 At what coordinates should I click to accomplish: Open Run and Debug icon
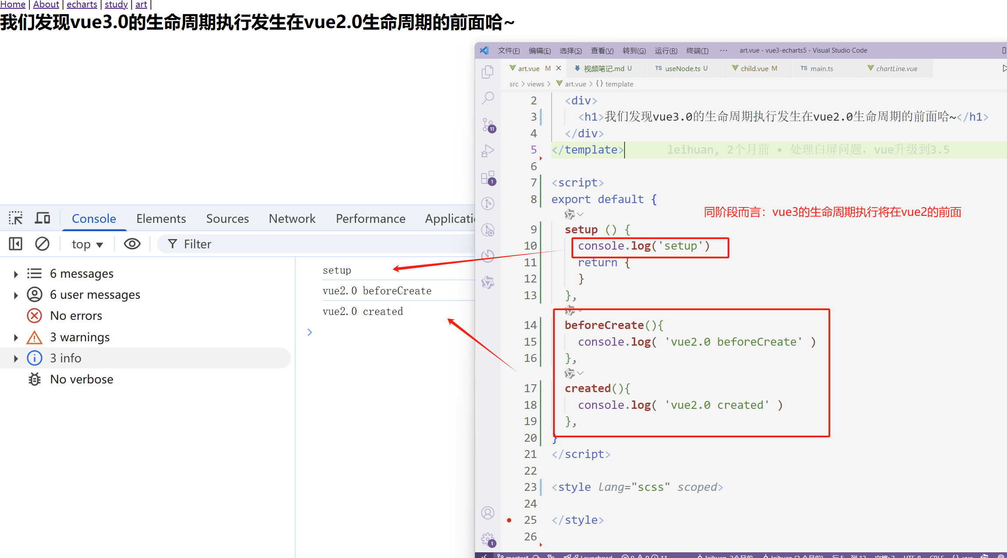point(488,151)
